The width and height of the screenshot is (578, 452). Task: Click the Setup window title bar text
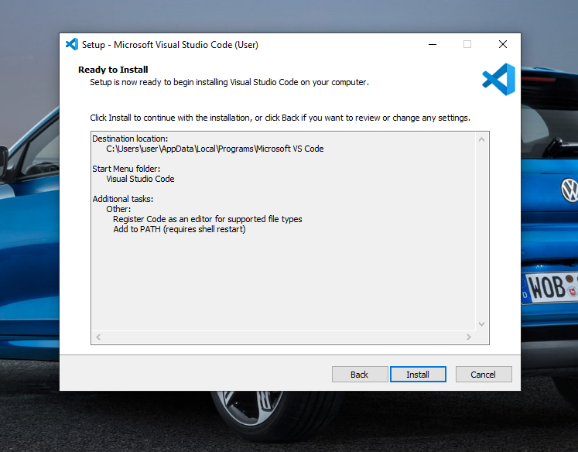pyautogui.click(x=170, y=45)
